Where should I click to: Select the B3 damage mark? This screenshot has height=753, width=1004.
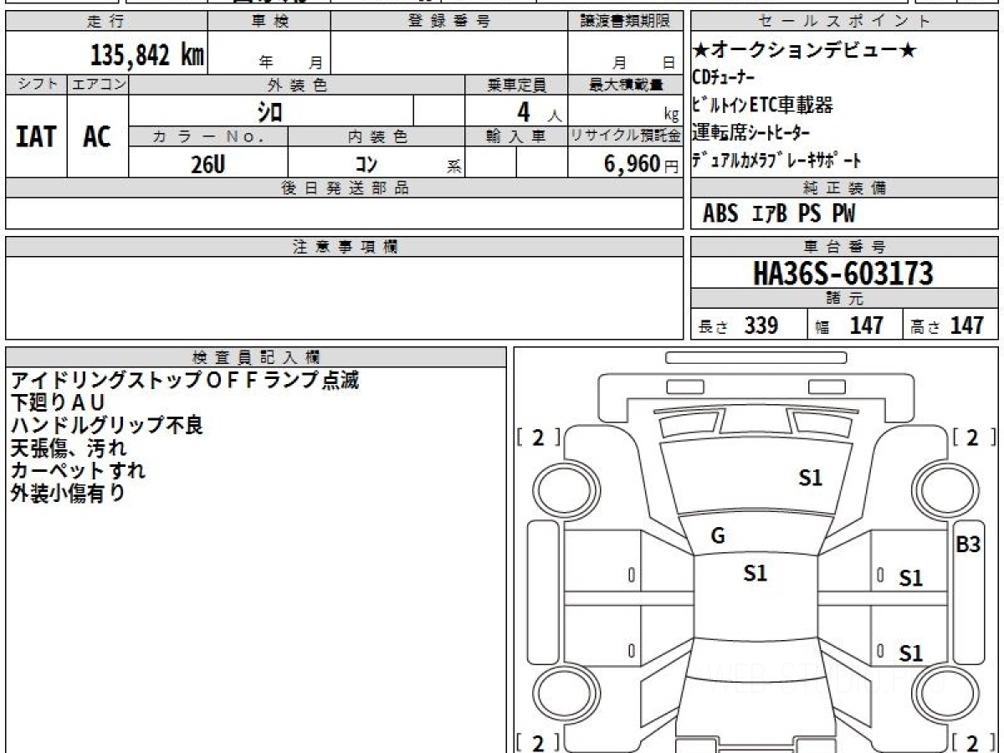pos(968,545)
